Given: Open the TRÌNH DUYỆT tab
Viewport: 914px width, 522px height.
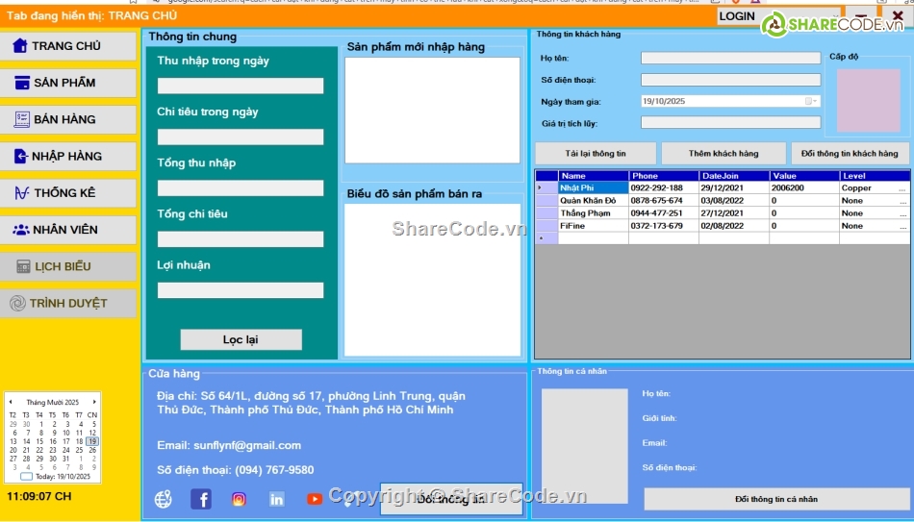Looking at the screenshot, I should [68, 303].
